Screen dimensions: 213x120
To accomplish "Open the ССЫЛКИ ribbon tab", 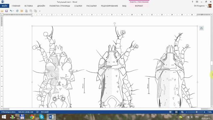I will (x=78, y=6).
